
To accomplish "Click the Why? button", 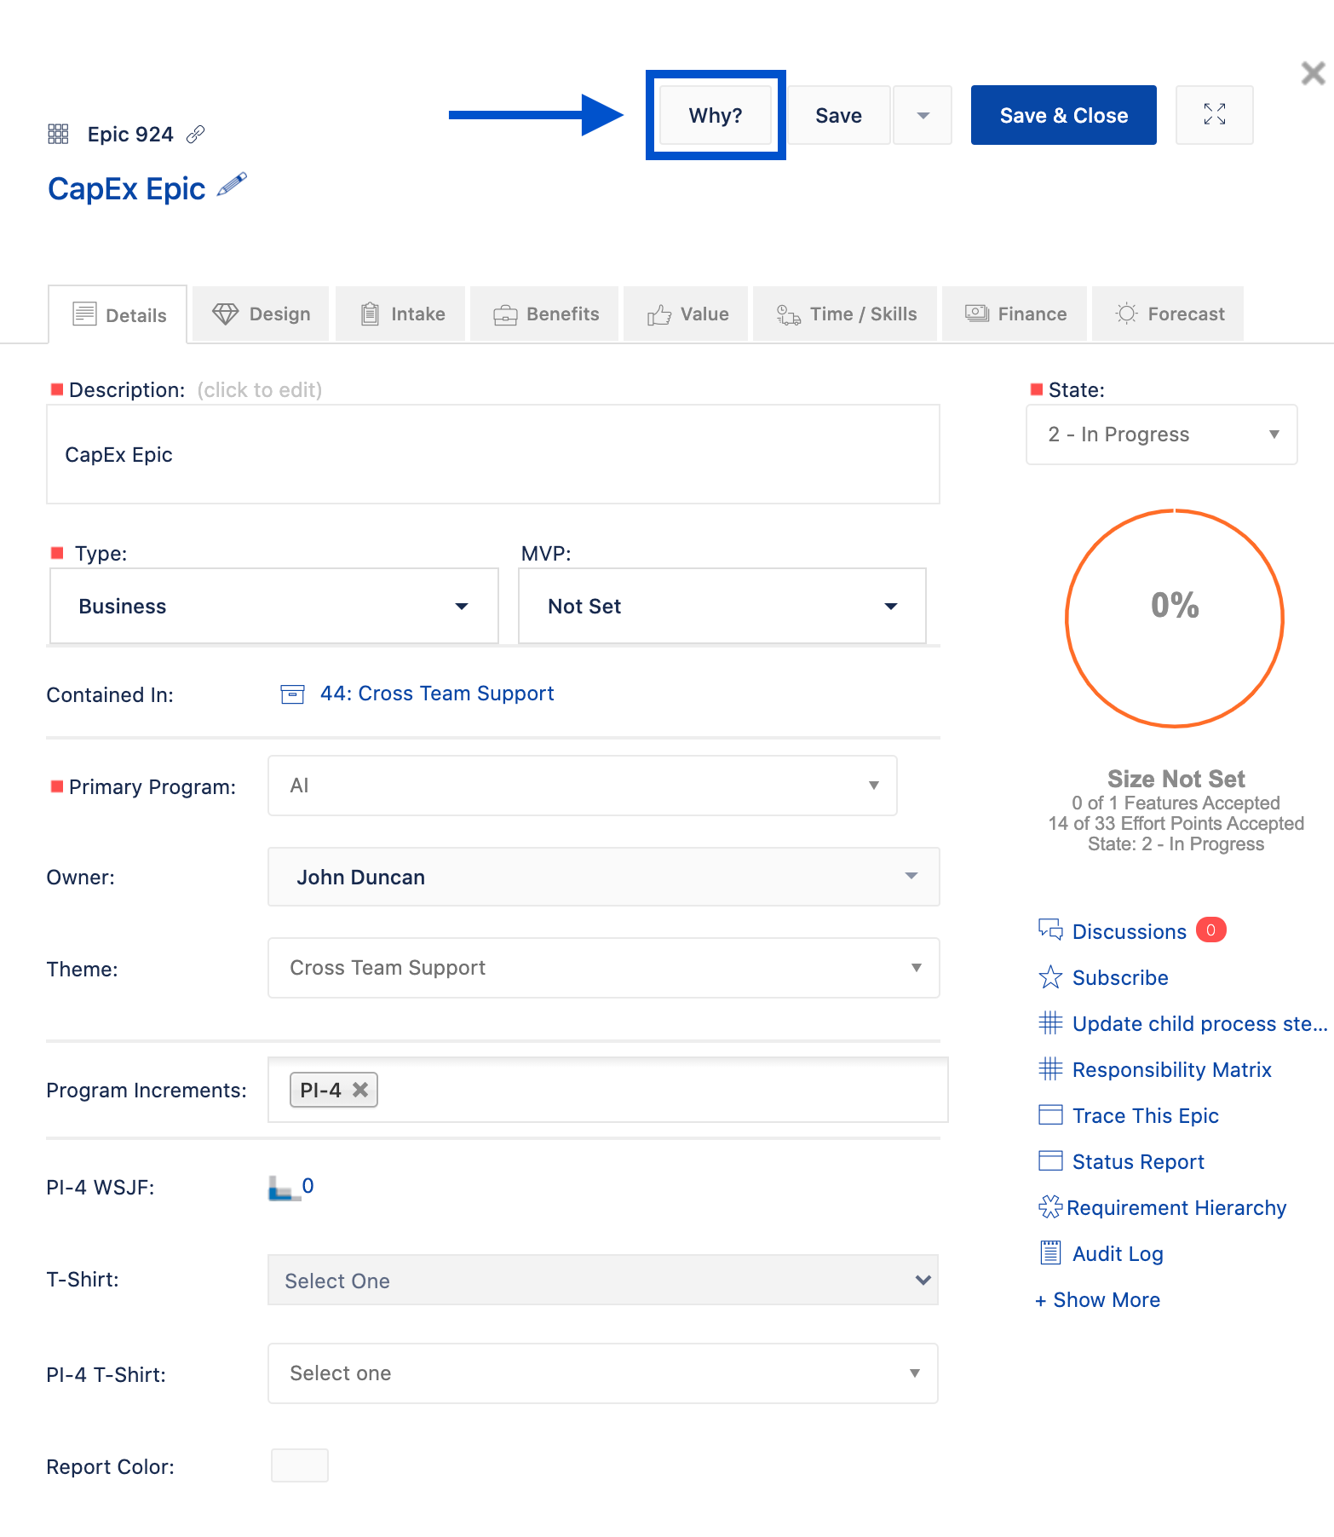I will (716, 115).
